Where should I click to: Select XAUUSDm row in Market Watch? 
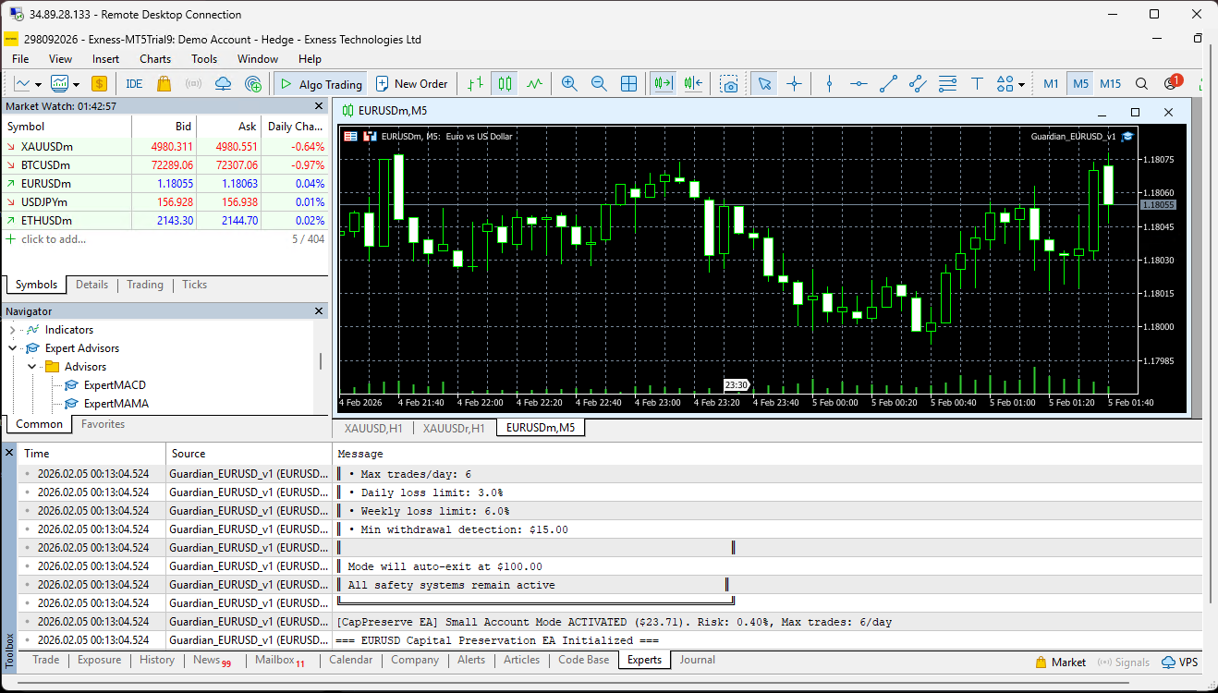pyautogui.click(x=164, y=147)
